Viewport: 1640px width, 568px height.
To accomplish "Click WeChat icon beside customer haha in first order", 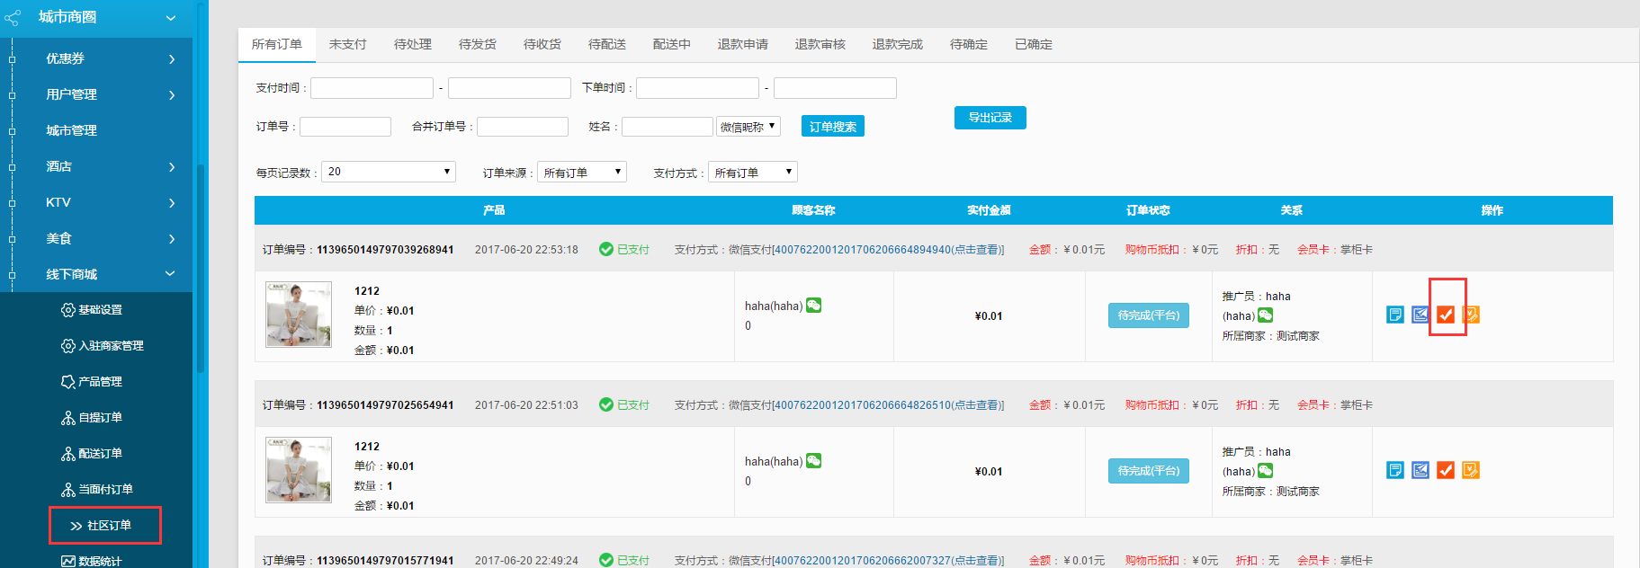I will click(813, 306).
